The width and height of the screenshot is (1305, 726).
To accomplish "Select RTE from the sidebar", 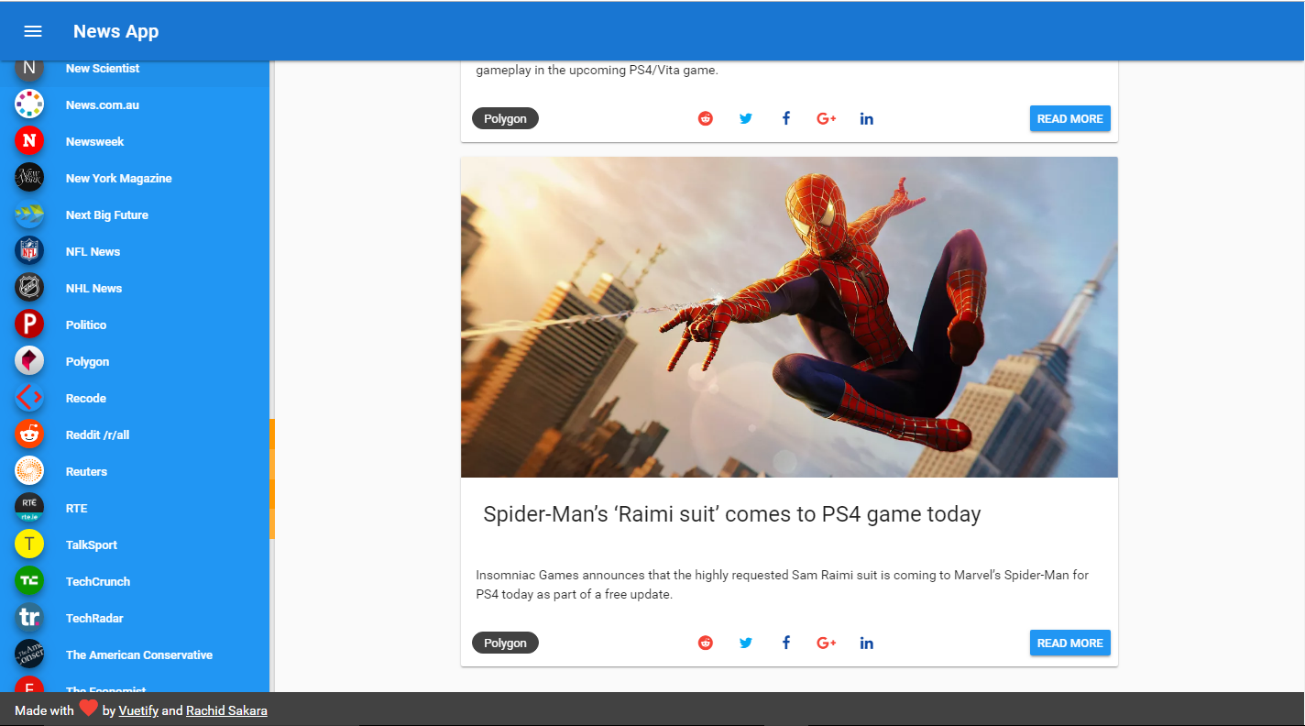I will point(135,508).
